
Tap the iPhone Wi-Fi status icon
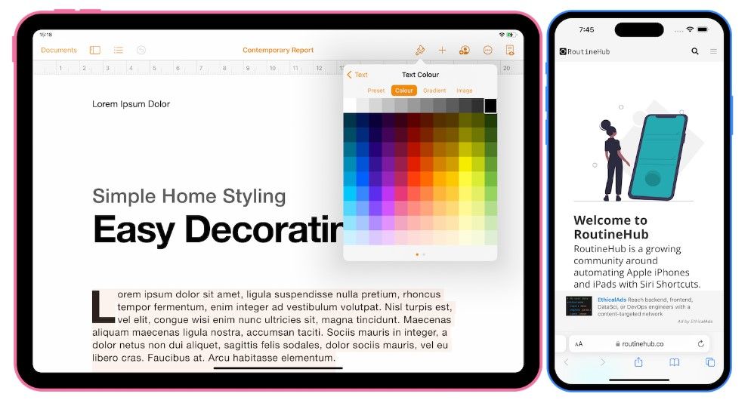tap(690, 29)
